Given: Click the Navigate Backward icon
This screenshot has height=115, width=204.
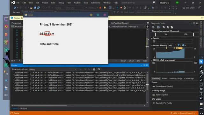Looking at the screenshot, I should pyautogui.click(x=15, y=8).
